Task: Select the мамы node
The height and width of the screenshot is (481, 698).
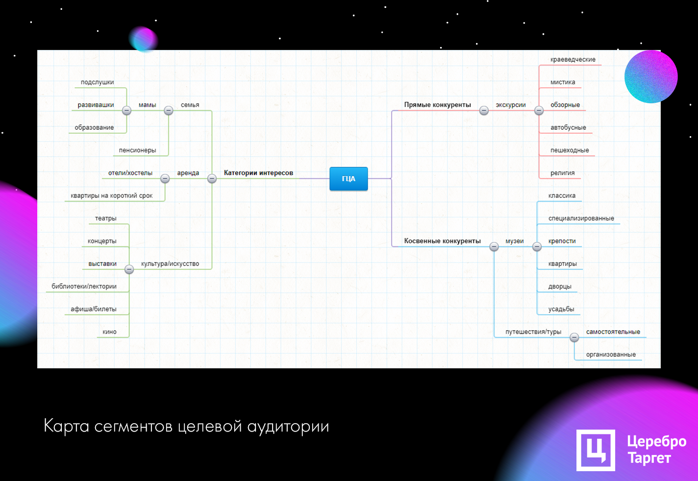Action: (147, 105)
